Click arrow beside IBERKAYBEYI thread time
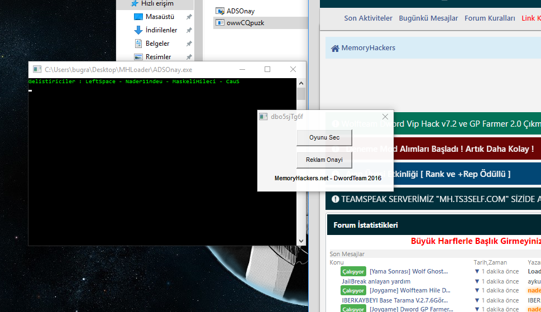The image size is (541, 312). pyautogui.click(x=477, y=300)
